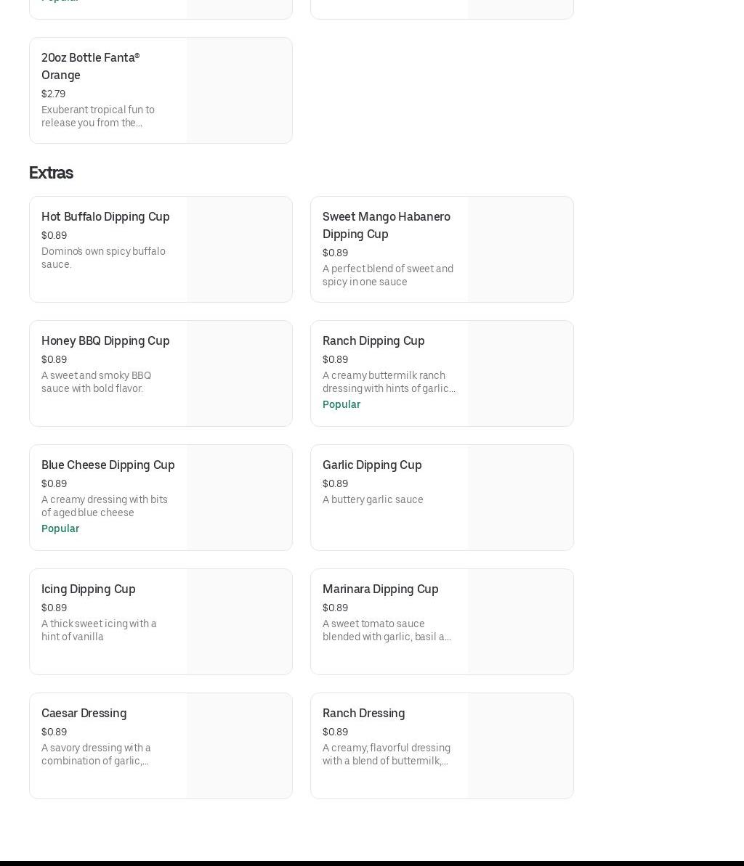Select Caesar Dressing from Extras
The image size is (744, 866).
tap(84, 713)
